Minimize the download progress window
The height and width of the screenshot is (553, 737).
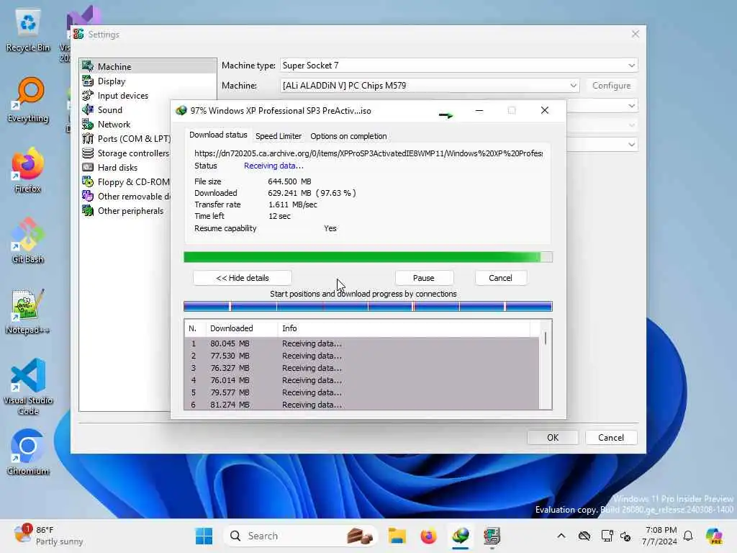[x=479, y=110]
